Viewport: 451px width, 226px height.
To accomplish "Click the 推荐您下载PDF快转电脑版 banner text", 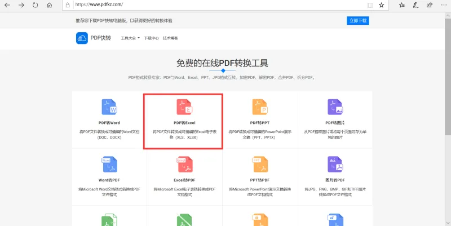I will click(124, 21).
